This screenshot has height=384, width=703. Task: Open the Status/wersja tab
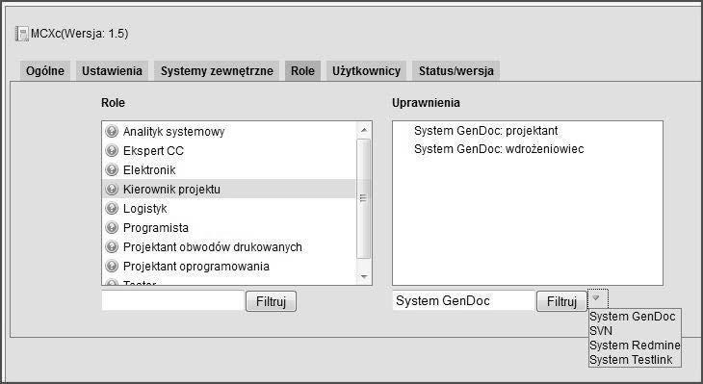tap(456, 71)
